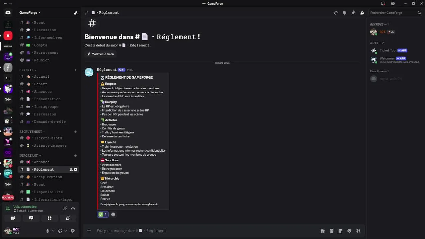Image resolution: width=425 pixels, height=239 pixels.
Task: Join the Réunion voice channel
Action: click(48, 60)
